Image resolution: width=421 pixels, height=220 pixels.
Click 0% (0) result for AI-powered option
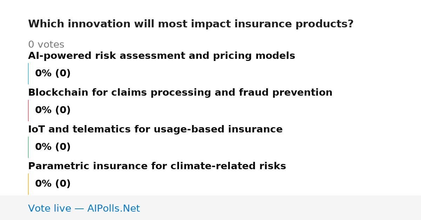[x=53, y=74]
